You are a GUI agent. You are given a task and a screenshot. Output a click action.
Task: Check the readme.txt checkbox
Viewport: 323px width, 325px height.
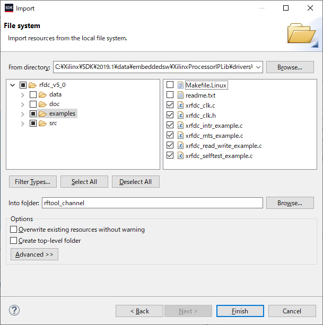[x=170, y=95]
